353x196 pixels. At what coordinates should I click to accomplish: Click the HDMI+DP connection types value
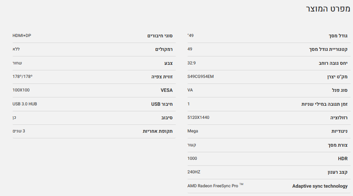point(22,36)
